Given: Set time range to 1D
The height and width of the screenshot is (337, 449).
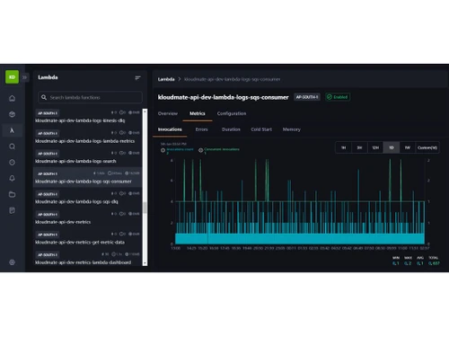Looking at the screenshot, I should (392, 147).
